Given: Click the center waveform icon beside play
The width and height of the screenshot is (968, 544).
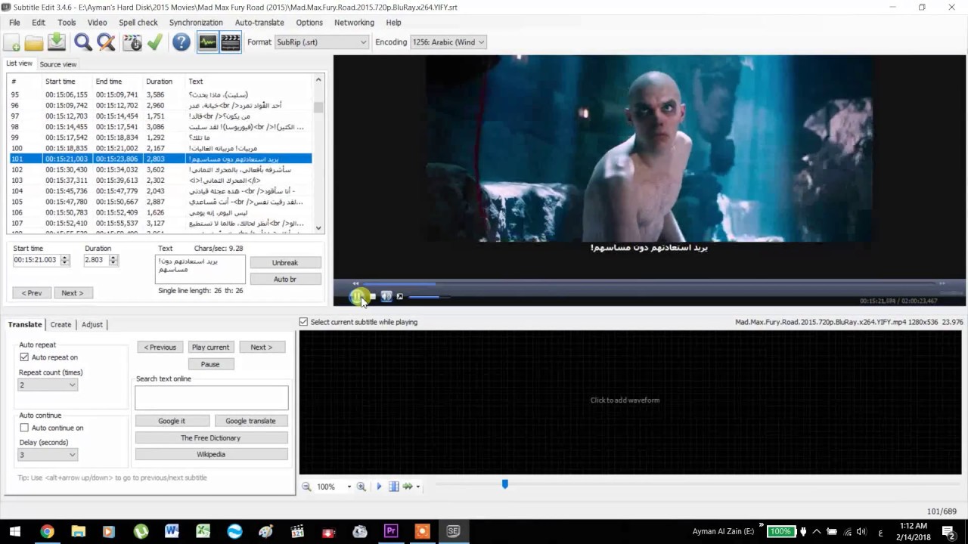Looking at the screenshot, I should click(393, 487).
